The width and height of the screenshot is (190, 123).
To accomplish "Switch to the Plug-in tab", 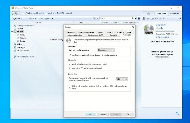I will [101, 32].
